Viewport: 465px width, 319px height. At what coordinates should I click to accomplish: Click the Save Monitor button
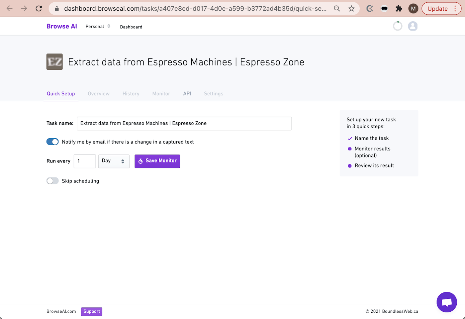pyautogui.click(x=157, y=161)
